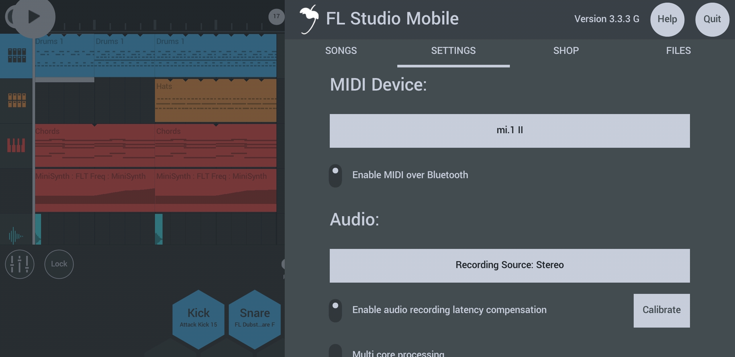Select the first MiniSynth FLT Freq automation clip
This screenshot has height=357, width=735.
[95, 190]
